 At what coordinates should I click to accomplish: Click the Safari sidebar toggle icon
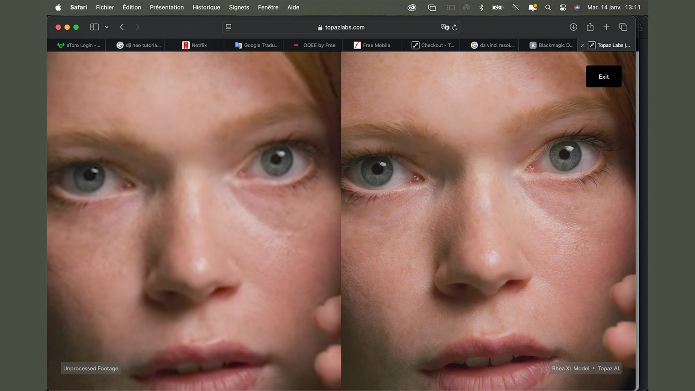[94, 27]
